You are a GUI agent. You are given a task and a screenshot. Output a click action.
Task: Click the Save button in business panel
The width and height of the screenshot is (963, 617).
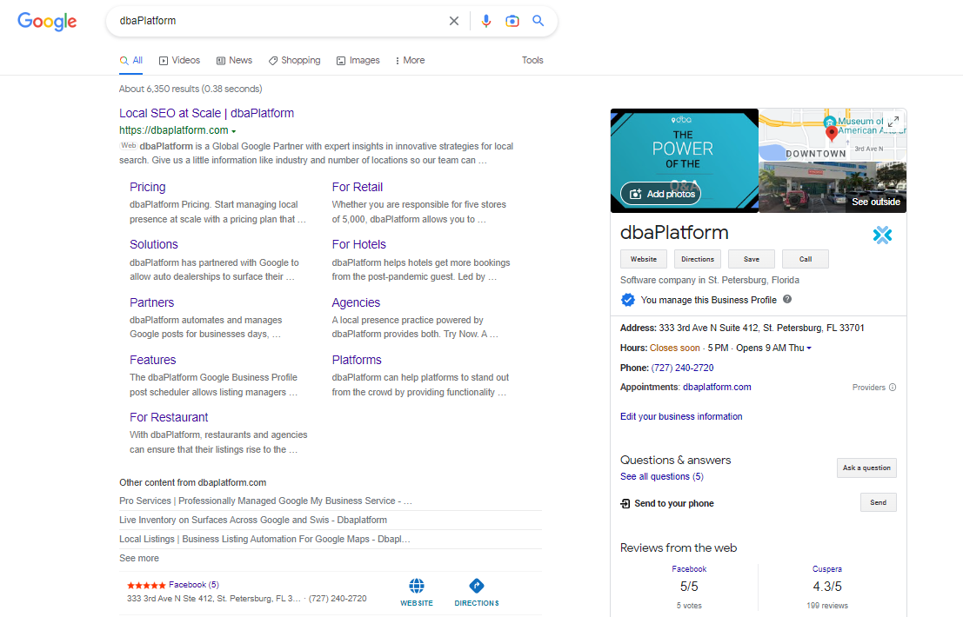coord(752,259)
